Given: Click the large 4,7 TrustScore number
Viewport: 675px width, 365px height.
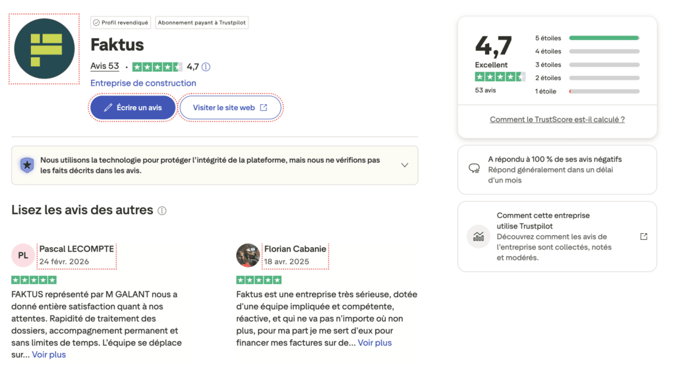Looking at the screenshot, I should point(493,46).
